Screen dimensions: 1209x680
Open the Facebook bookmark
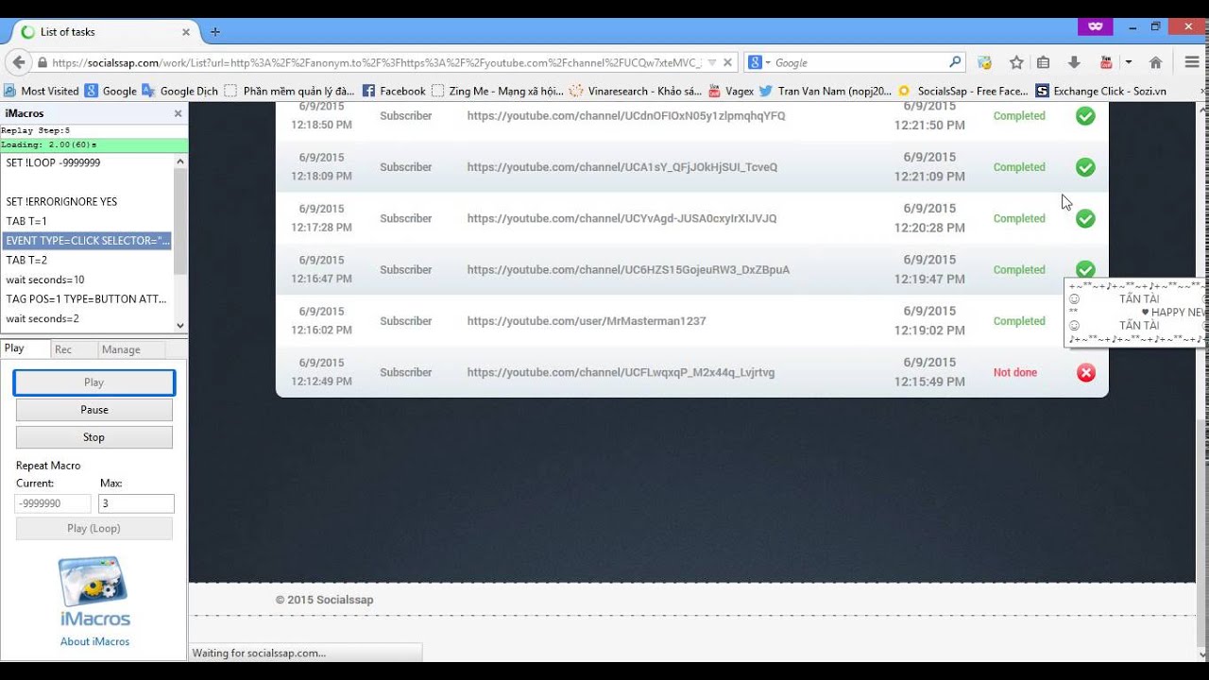(x=394, y=91)
